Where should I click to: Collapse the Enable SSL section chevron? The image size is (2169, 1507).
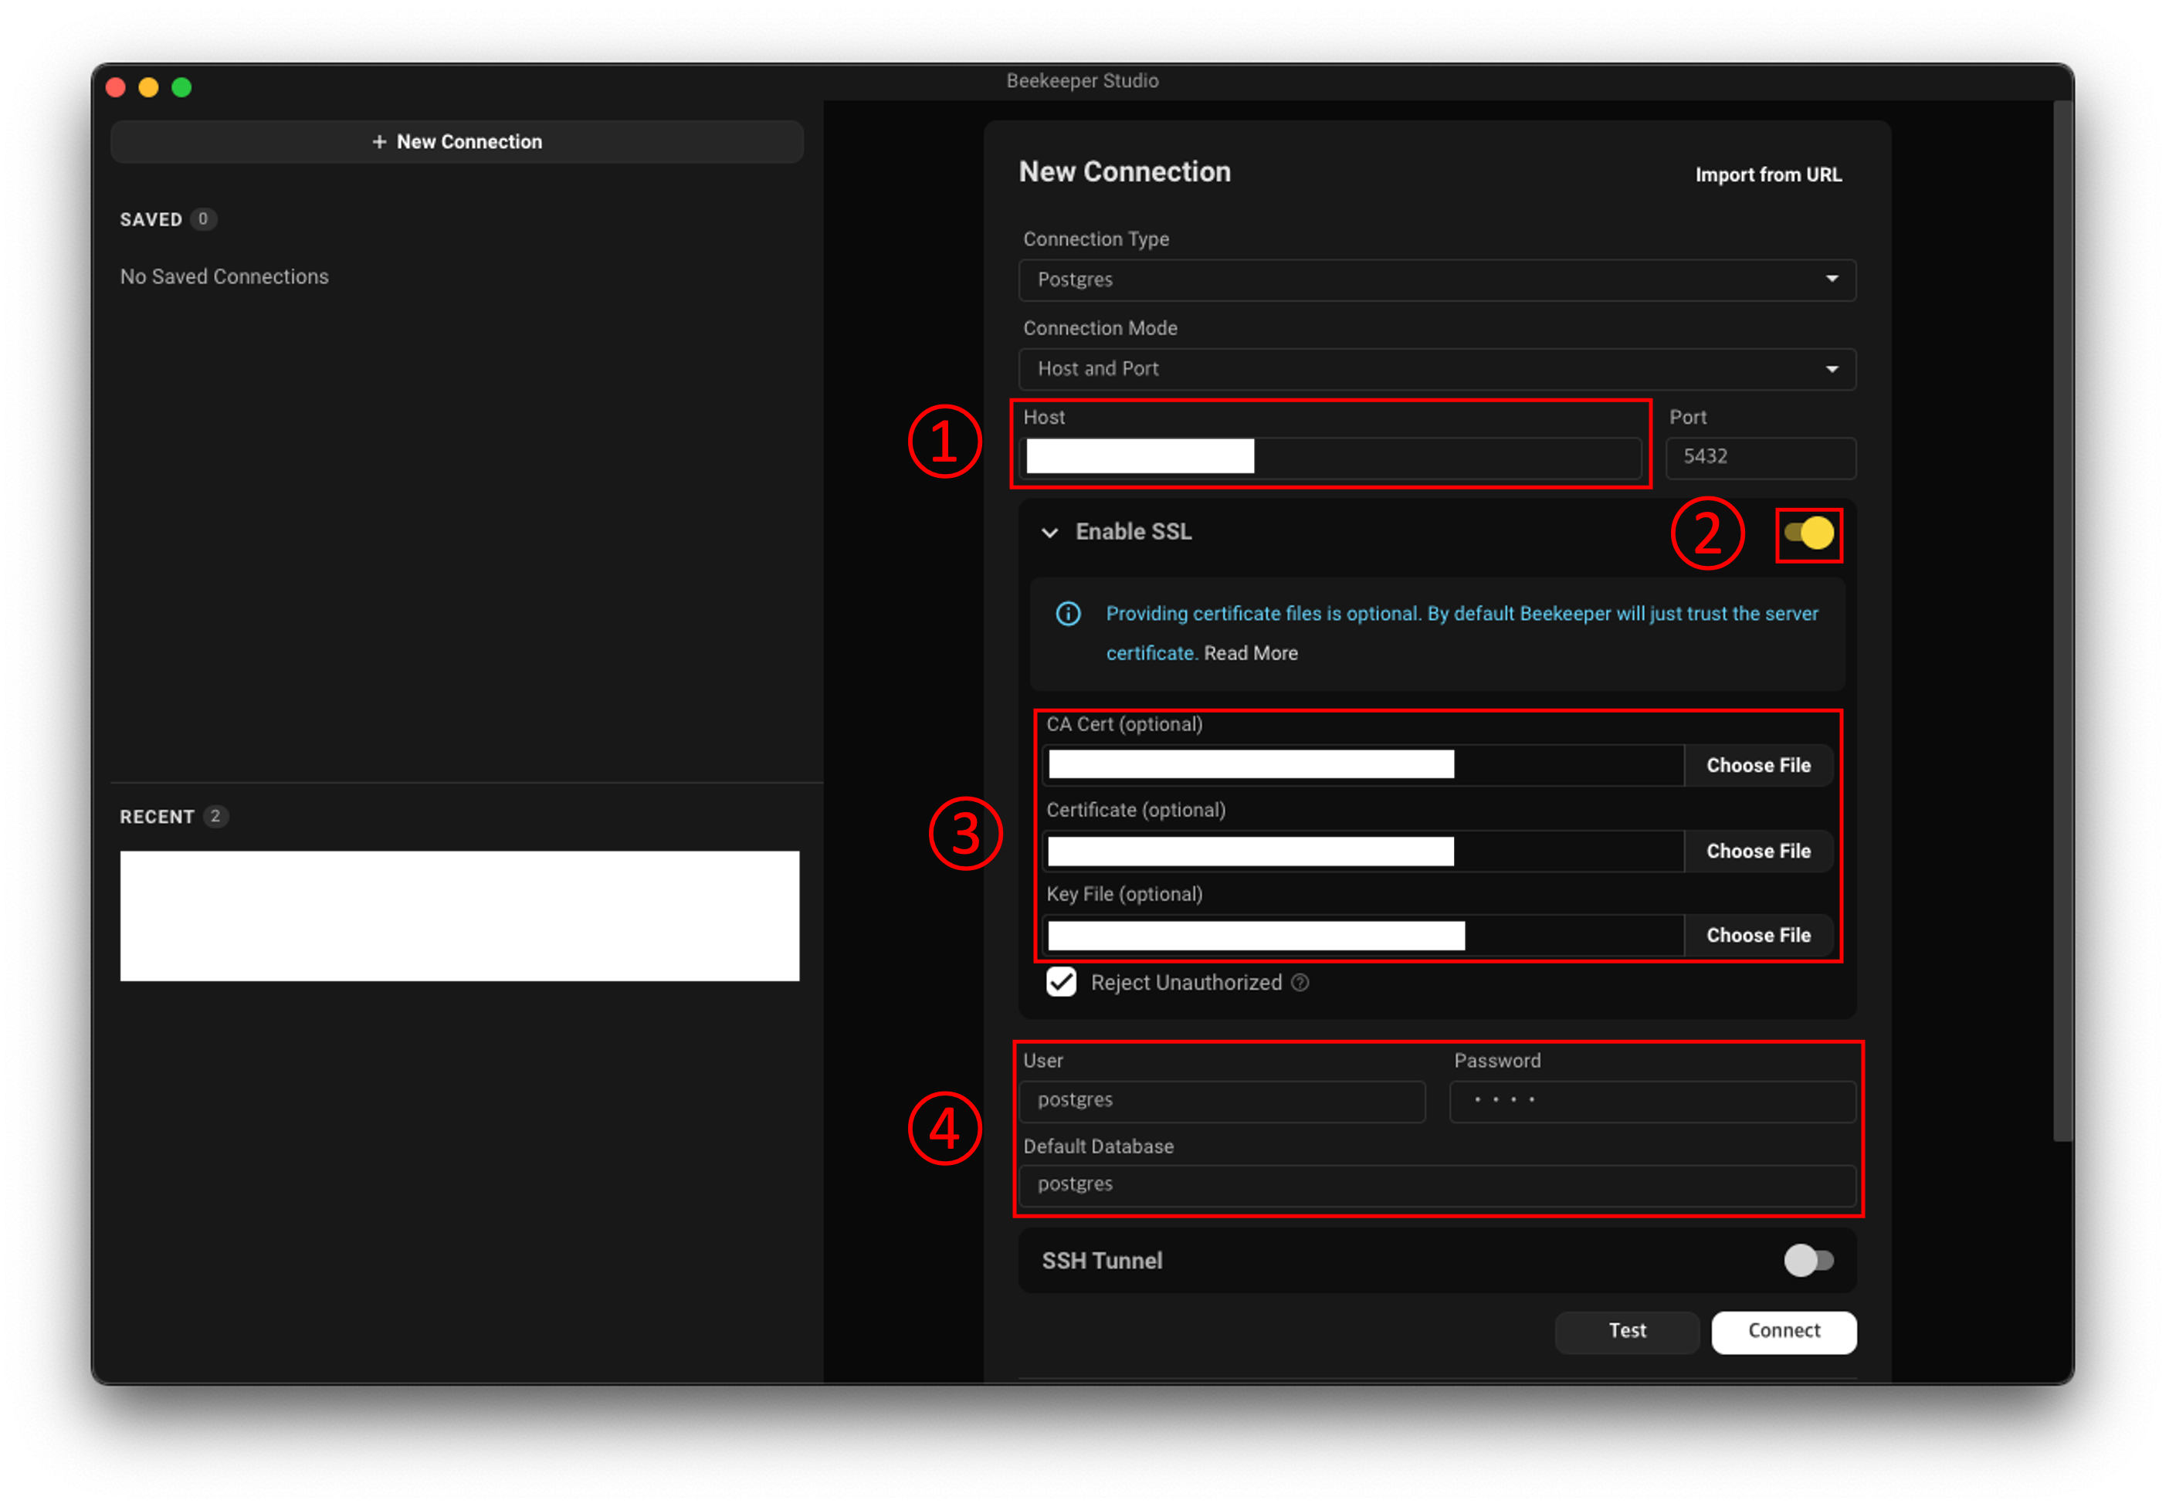tap(1049, 533)
